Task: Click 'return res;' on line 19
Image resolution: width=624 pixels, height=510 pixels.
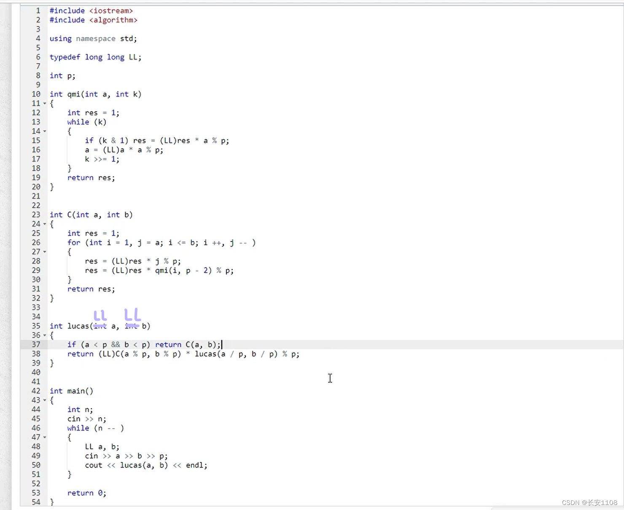Action: tap(91, 177)
